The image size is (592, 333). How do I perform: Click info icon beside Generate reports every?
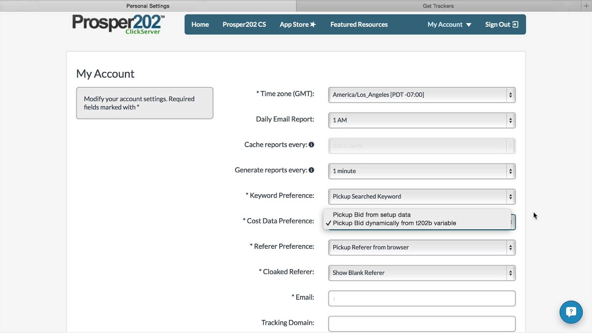tap(311, 170)
